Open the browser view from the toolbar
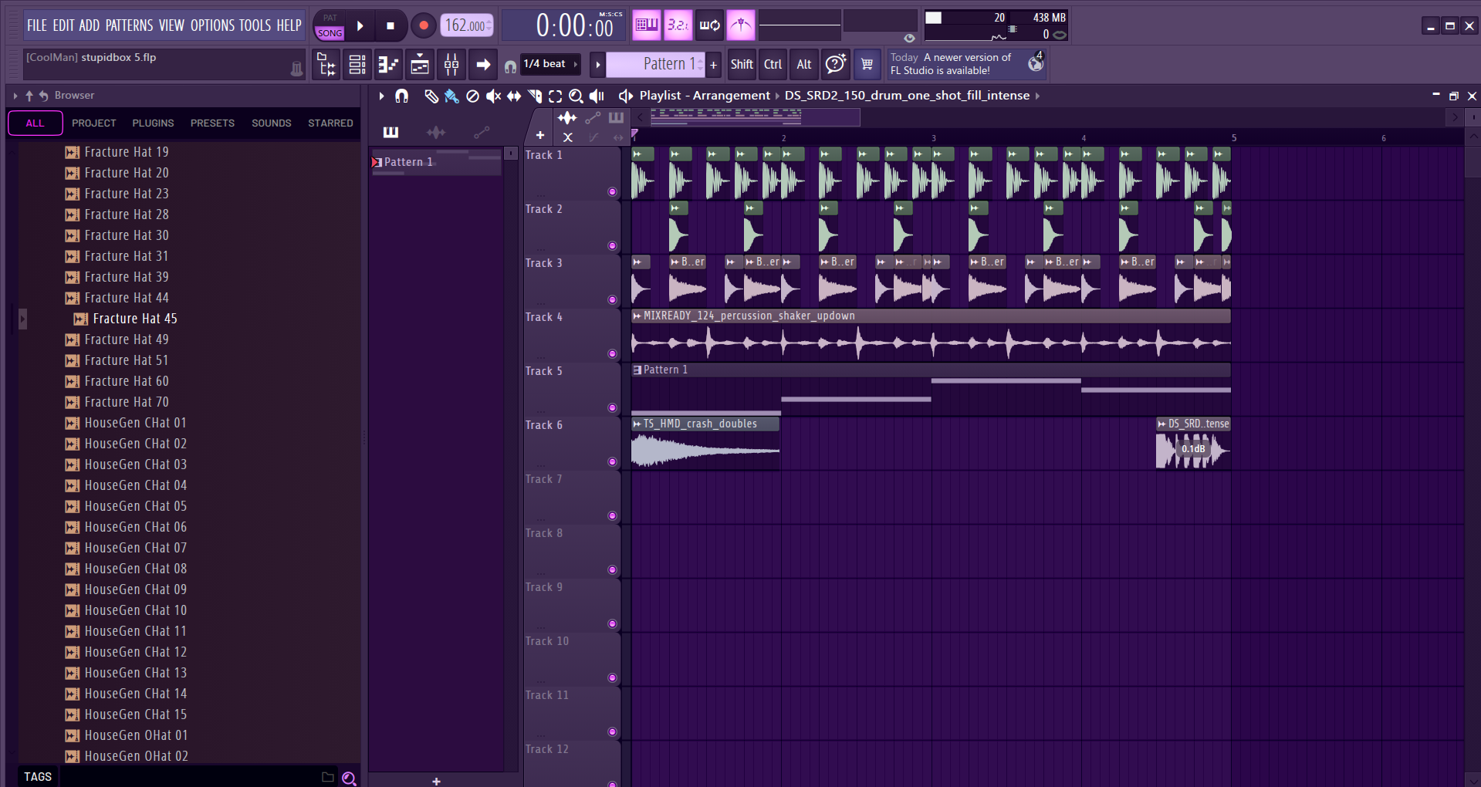The height and width of the screenshot is (787, 1481). pos(326,65)
